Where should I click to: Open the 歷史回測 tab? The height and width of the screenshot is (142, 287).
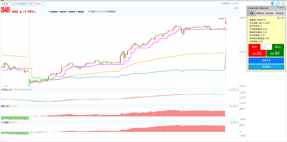[x=279, y=13]
